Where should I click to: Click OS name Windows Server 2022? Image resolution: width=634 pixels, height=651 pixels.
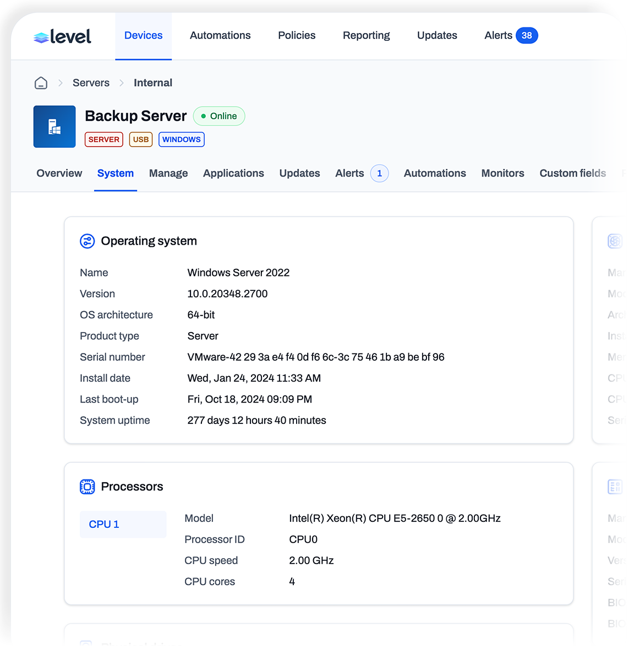click(238, 273)
